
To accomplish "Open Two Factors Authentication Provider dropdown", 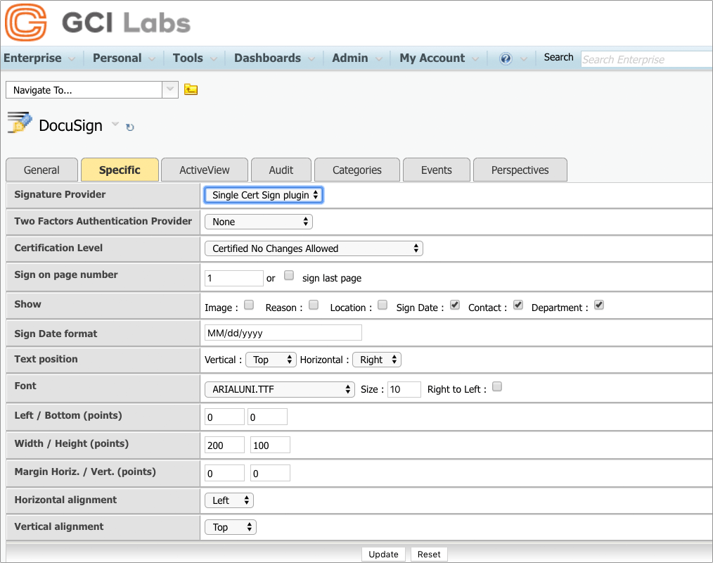I will click(258, 222).
